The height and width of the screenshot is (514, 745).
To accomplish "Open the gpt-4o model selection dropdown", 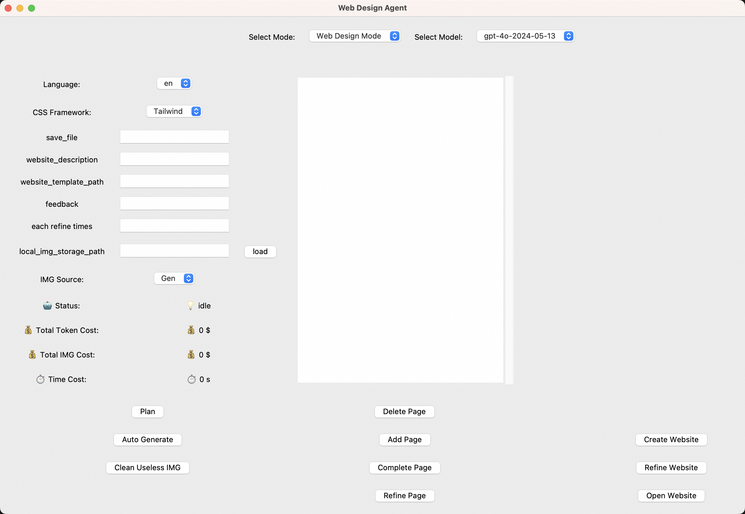I will [x=525, y=36].
